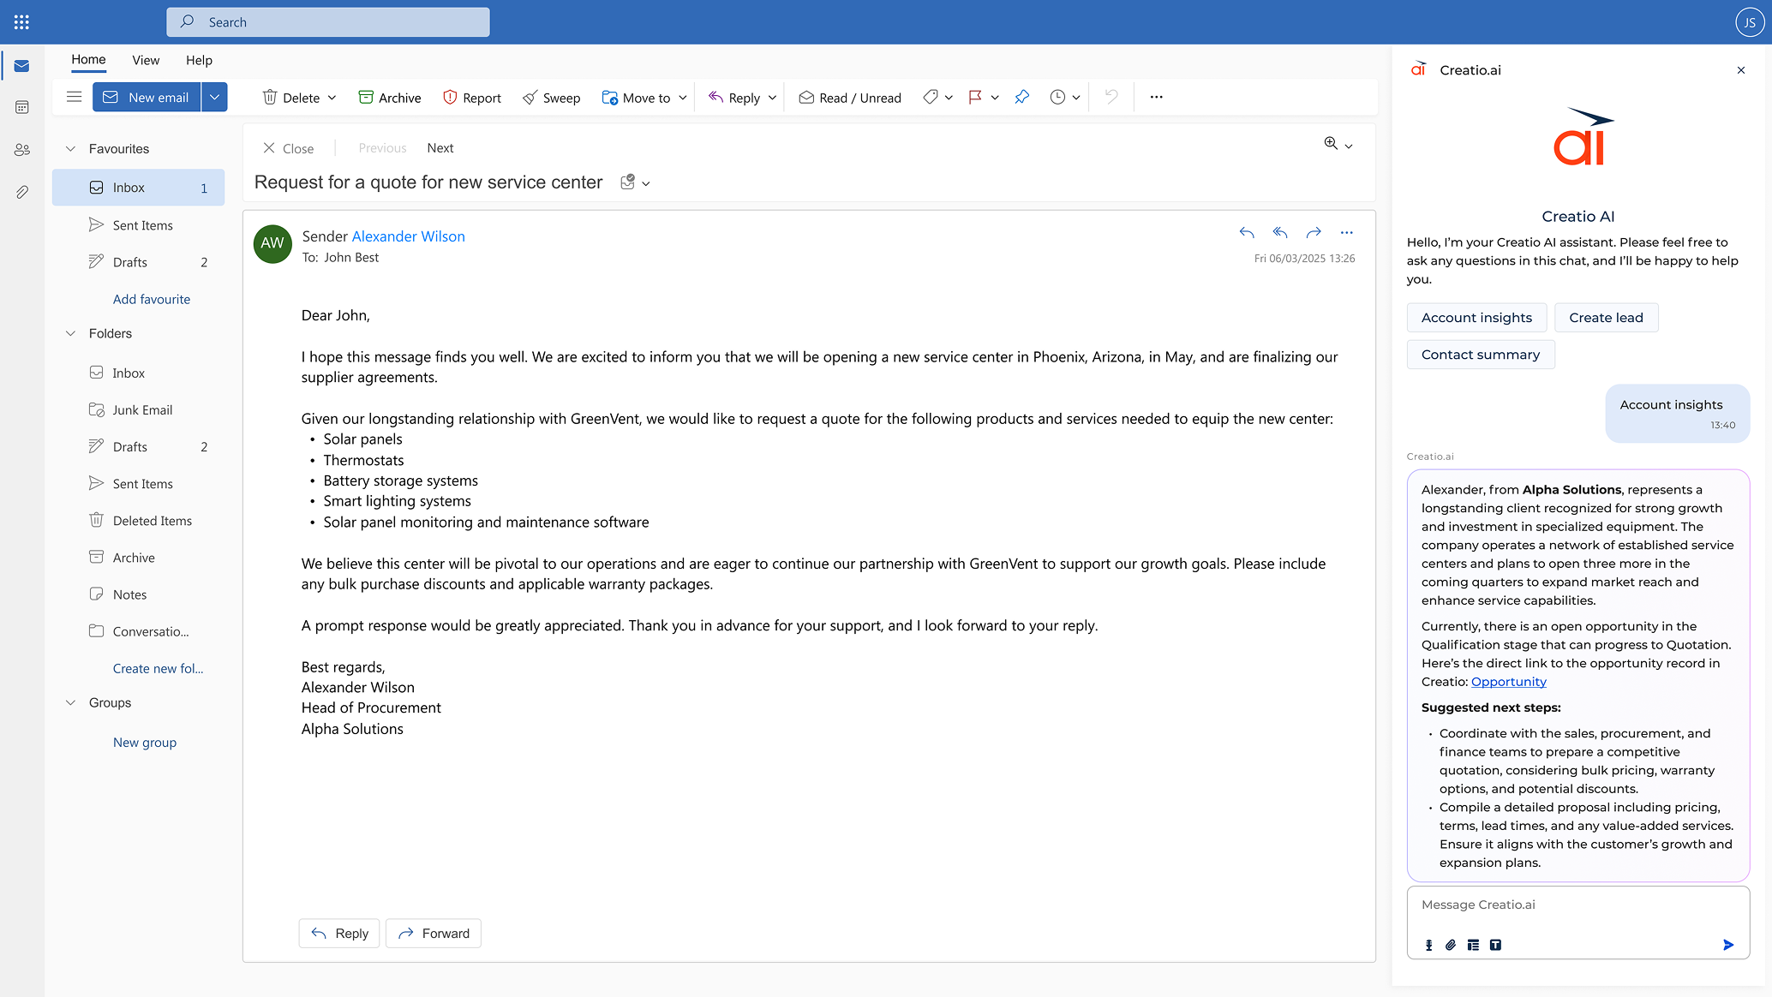Click the attachment paperclip in Creatio chat box
The image size is (1772, 997).
[1451, 945]
